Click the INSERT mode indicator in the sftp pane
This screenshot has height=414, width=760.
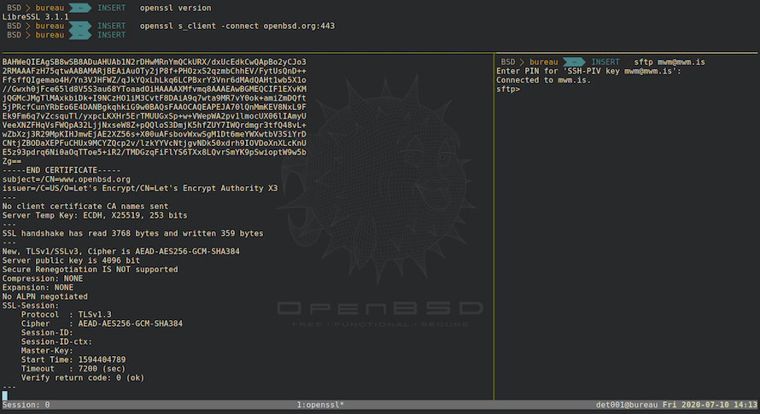coord(605,62)
